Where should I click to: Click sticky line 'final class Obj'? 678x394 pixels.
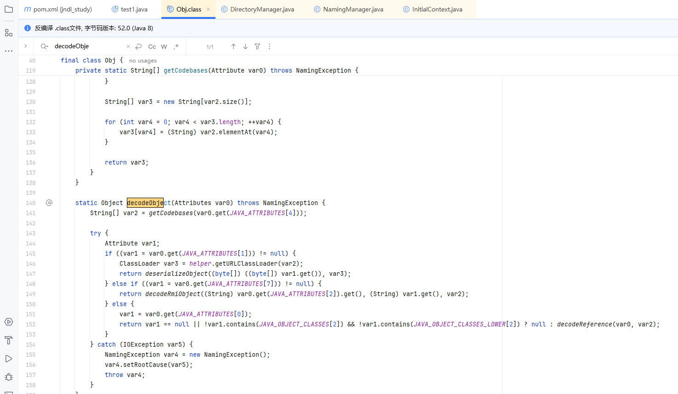coord(88,60)
